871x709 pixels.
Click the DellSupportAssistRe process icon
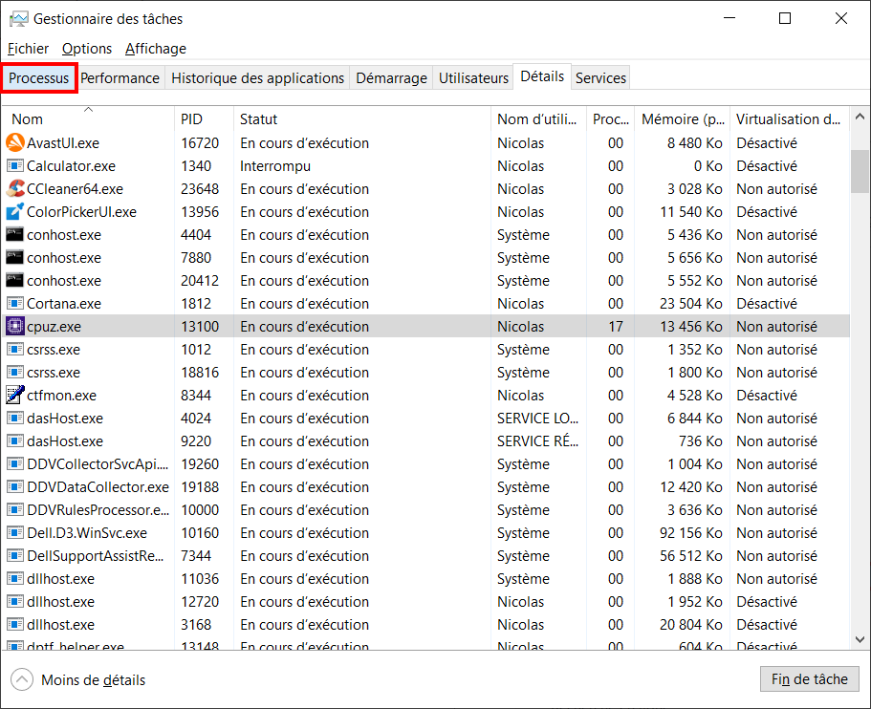[x=15, y=555]
